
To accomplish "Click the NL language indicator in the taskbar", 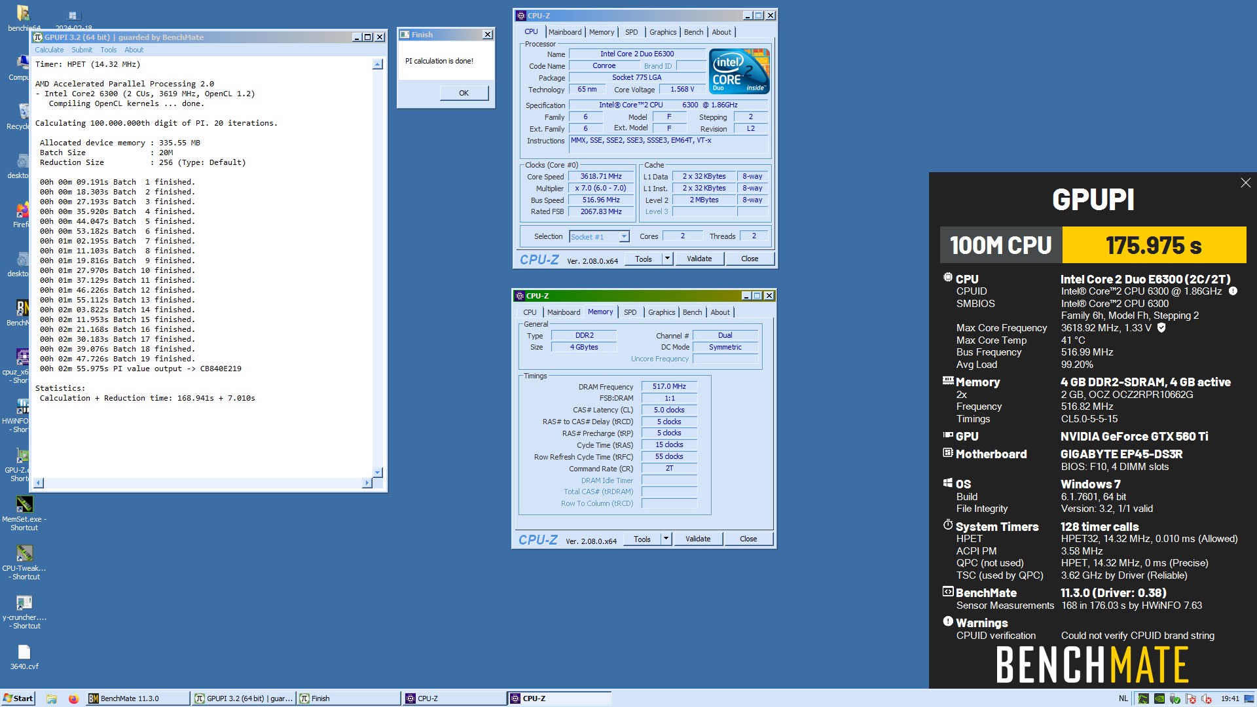I will pos(1123,698).
